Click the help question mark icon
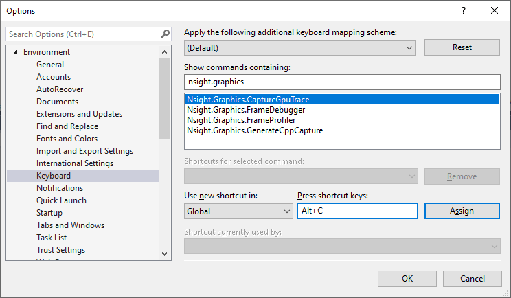 coord(463,11)
